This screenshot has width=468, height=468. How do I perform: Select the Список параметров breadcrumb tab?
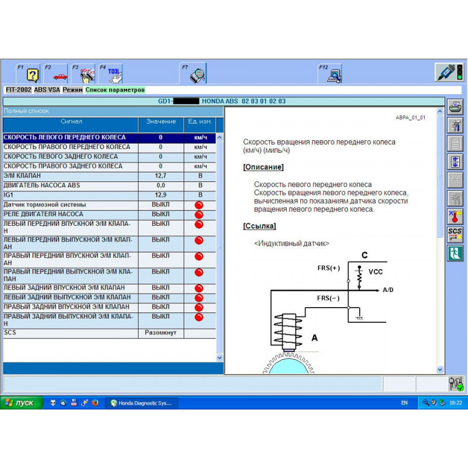click(x=115, y=90)
